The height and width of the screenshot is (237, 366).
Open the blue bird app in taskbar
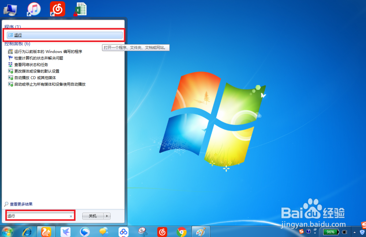coord(66,232)
